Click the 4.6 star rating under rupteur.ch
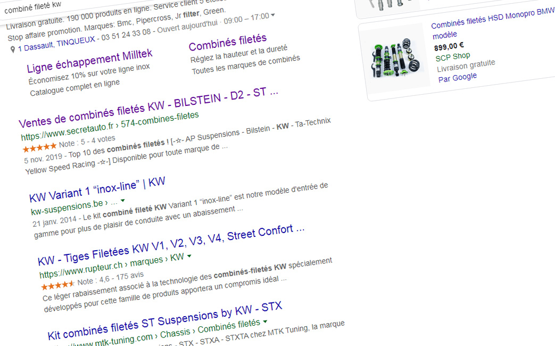 [x=57, y=285]
